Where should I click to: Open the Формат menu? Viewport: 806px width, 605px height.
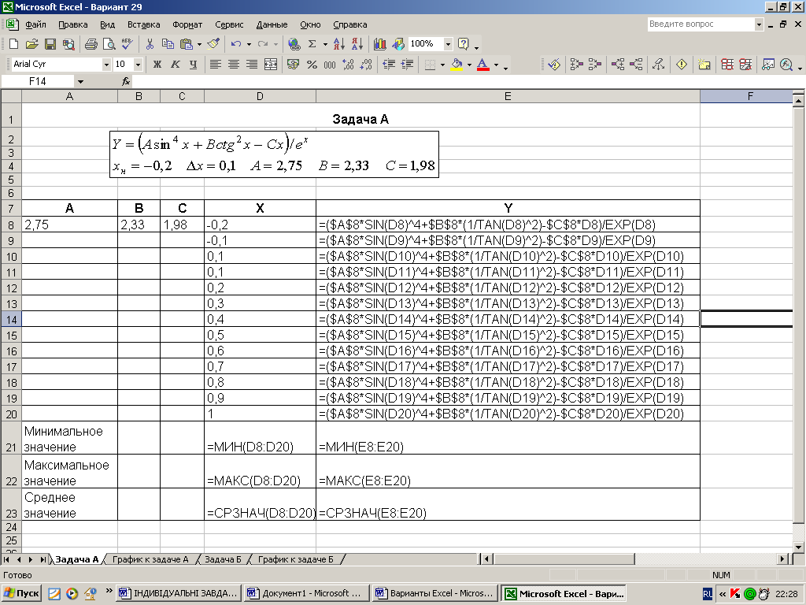click(187, 24)
